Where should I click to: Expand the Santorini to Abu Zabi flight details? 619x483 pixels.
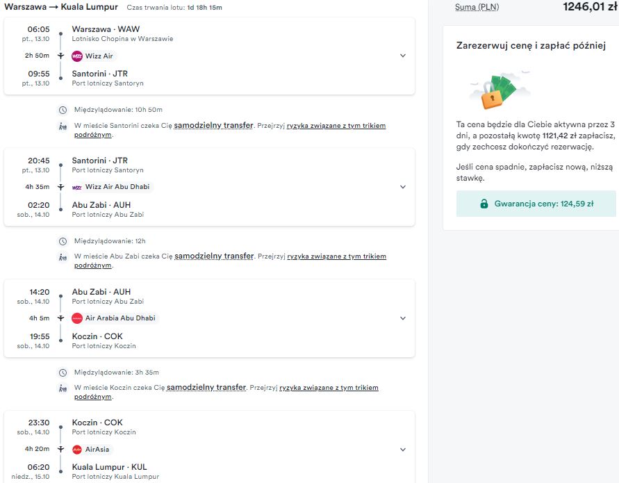(x=403, y=187)
